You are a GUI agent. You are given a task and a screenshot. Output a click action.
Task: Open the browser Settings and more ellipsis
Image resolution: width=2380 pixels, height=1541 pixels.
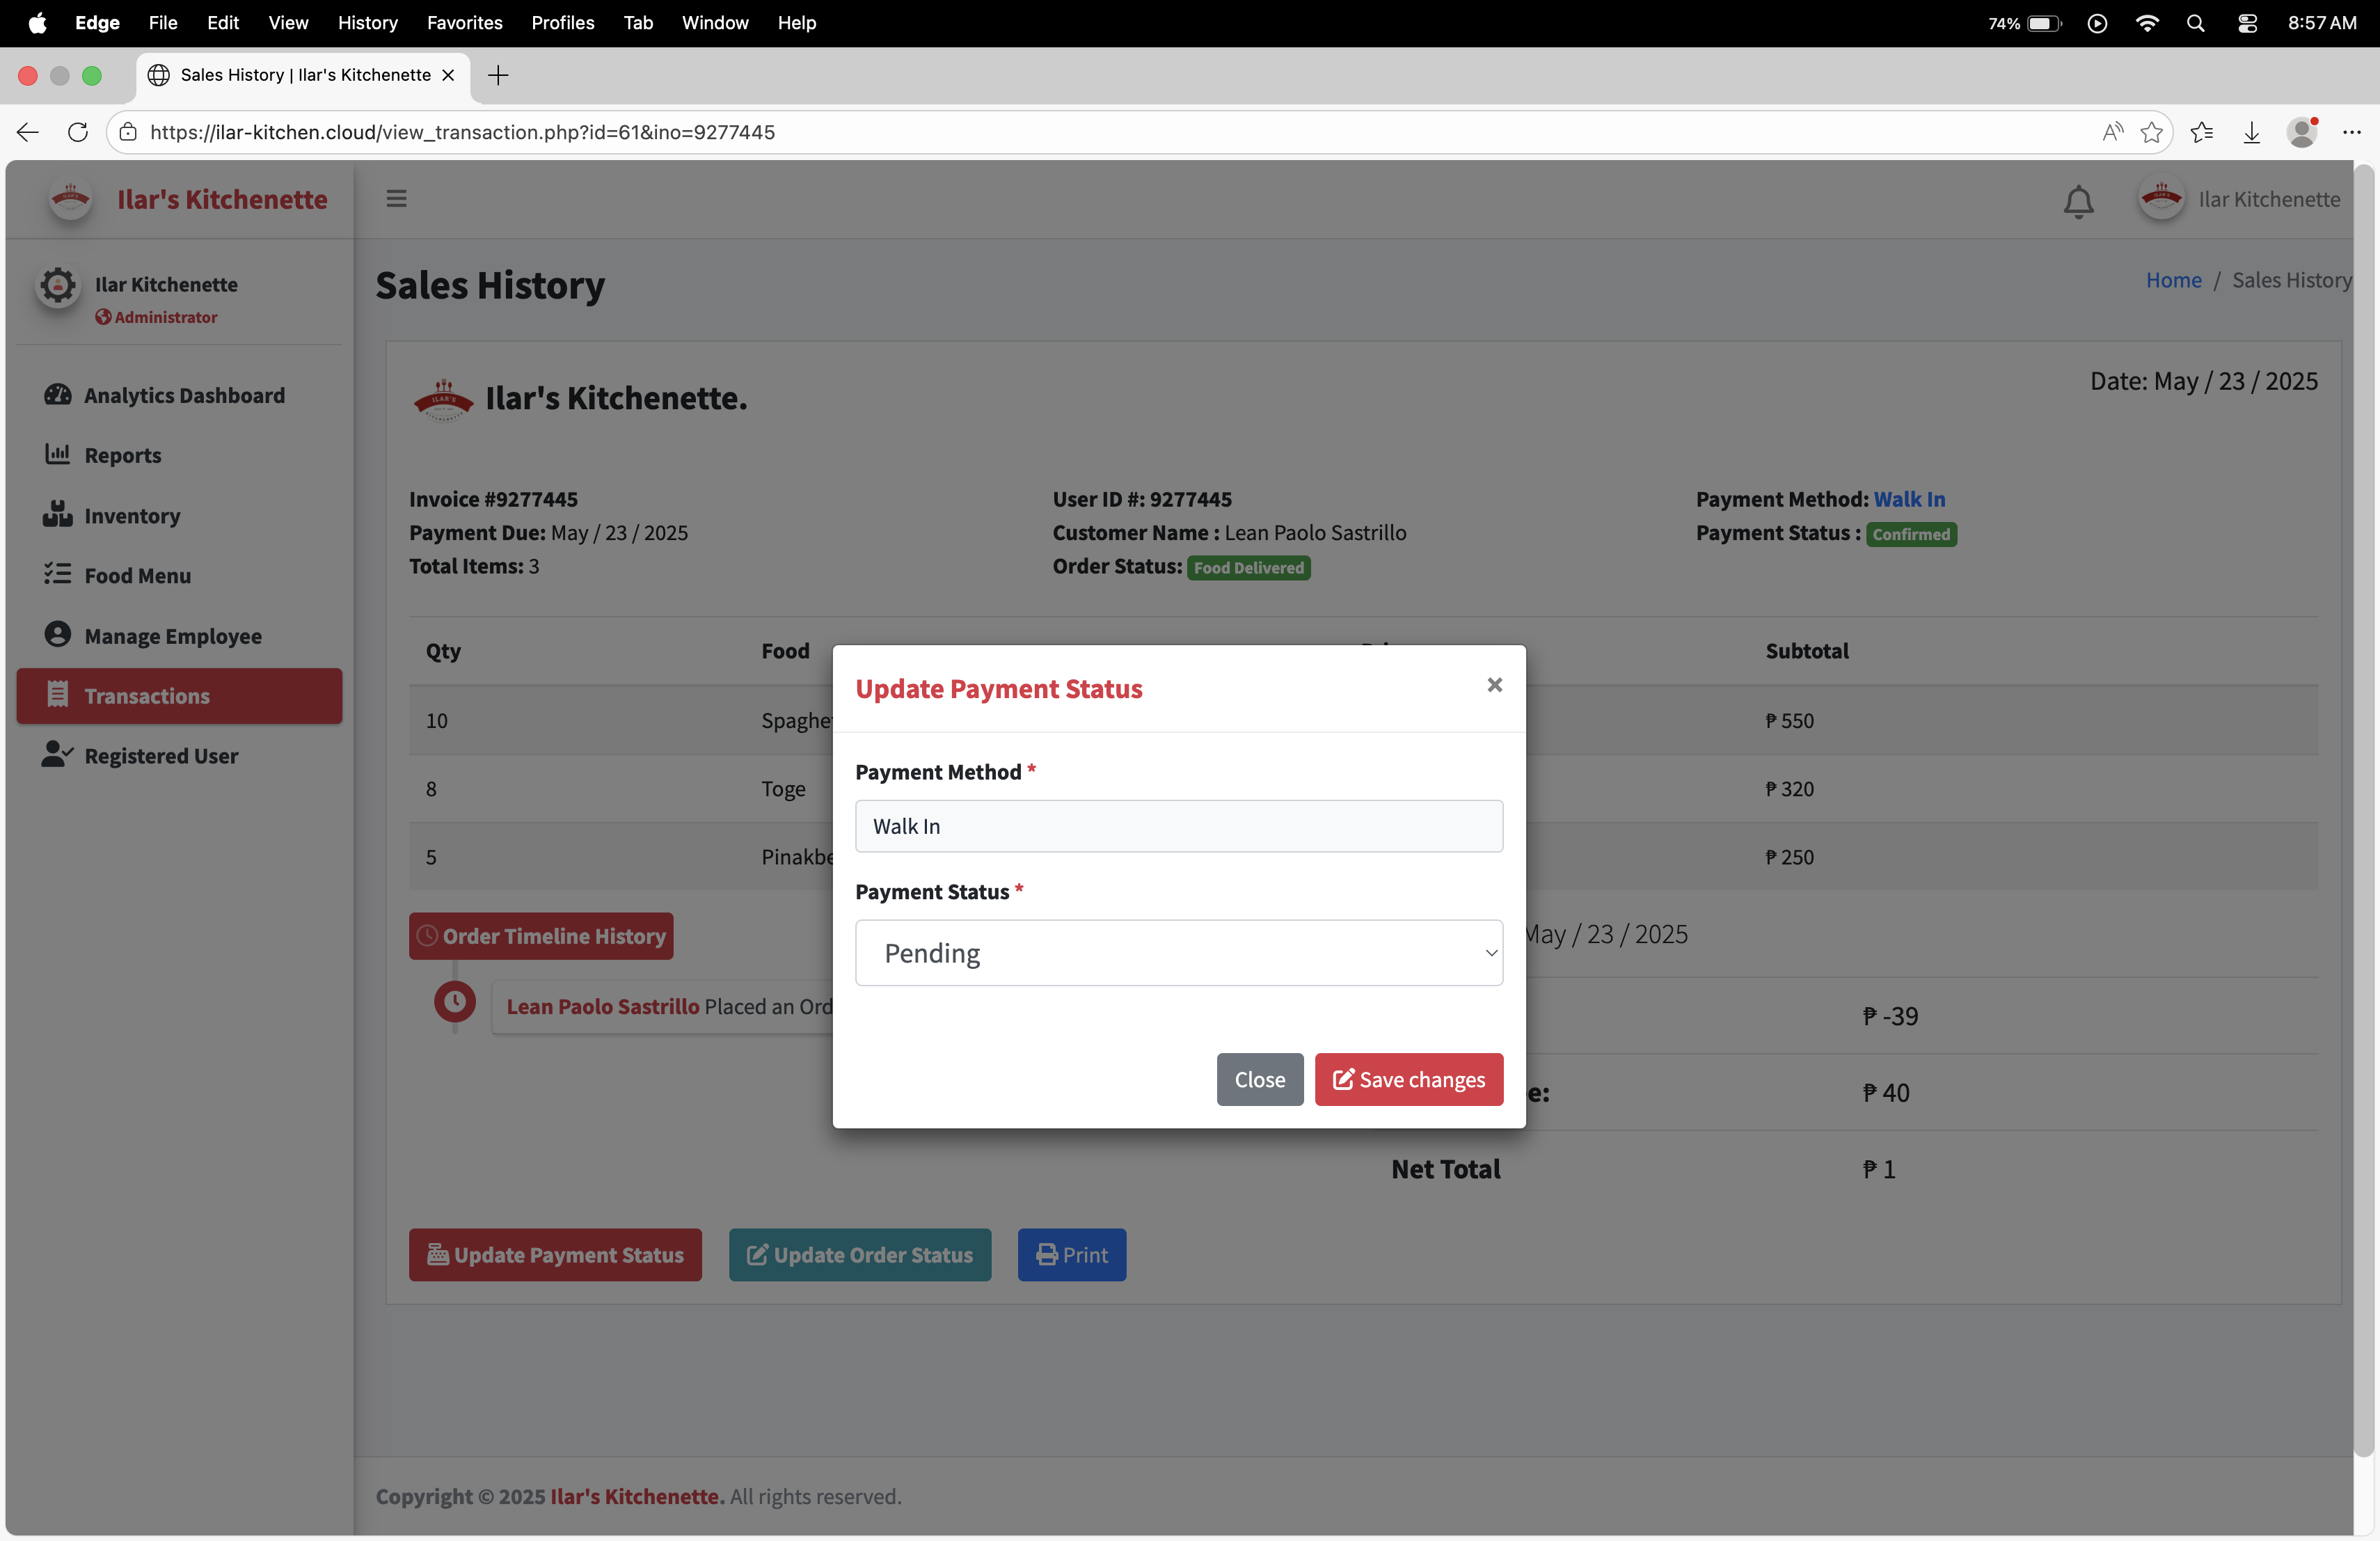point(2351,132)
